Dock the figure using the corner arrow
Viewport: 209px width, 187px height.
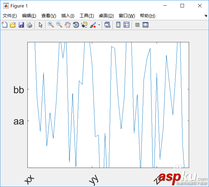pos(206,16)
